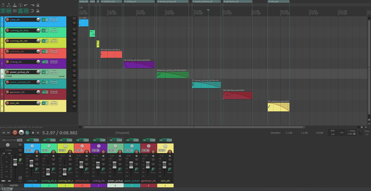Click the Redo arrow in toolbar

coord(32,5)
